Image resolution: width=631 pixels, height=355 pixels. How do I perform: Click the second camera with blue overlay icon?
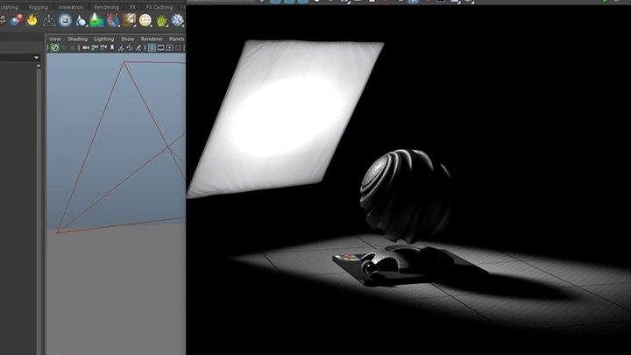(x=103, y=47)
